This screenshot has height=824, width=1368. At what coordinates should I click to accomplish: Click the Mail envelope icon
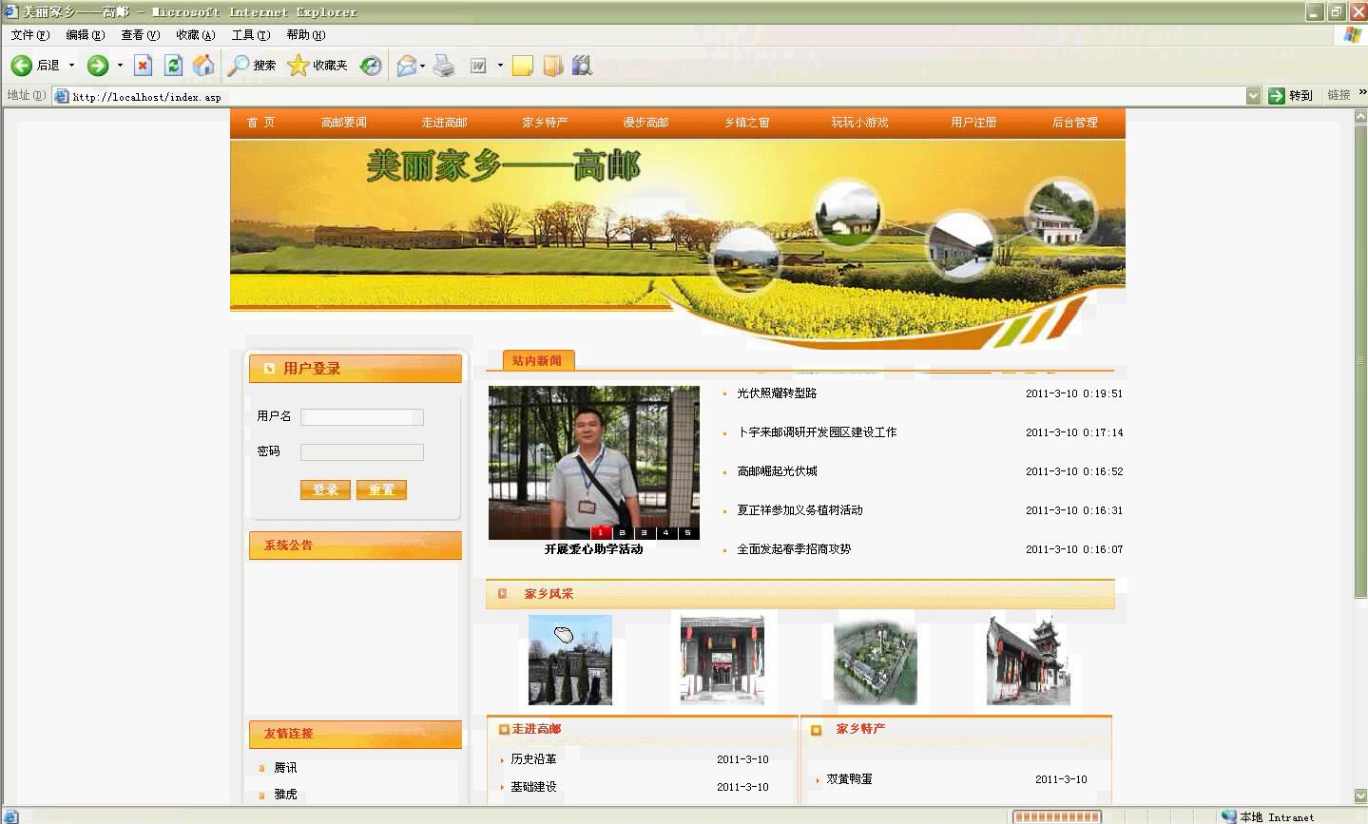pos(407,66)
